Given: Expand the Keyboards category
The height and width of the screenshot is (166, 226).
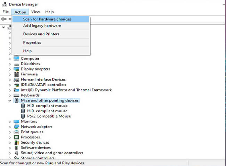Looking at the screenshot, I should click(x=10, y=96).
